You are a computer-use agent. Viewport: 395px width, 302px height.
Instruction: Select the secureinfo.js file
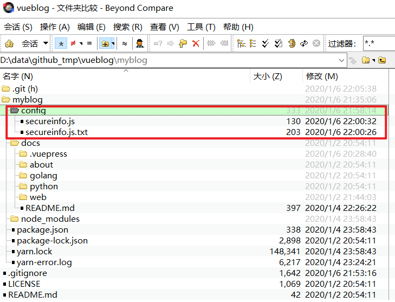coord(50,121)
